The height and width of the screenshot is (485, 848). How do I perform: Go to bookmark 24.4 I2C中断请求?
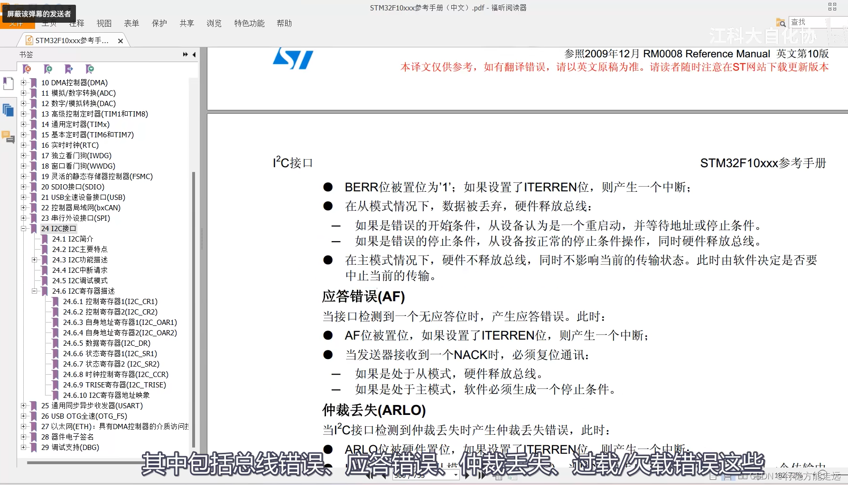(80, 270)
